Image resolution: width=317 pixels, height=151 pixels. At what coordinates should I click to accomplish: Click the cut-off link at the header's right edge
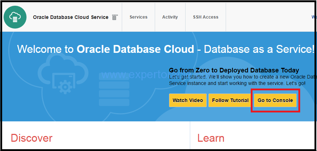(314, 17)
